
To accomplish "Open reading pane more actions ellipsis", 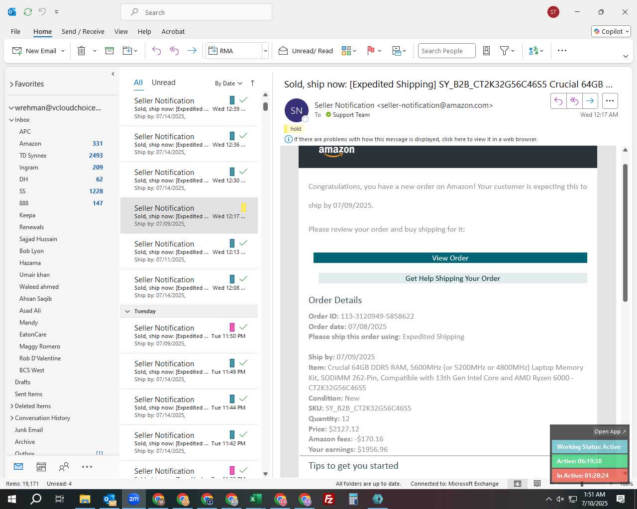I will click(x=610, y=101).
